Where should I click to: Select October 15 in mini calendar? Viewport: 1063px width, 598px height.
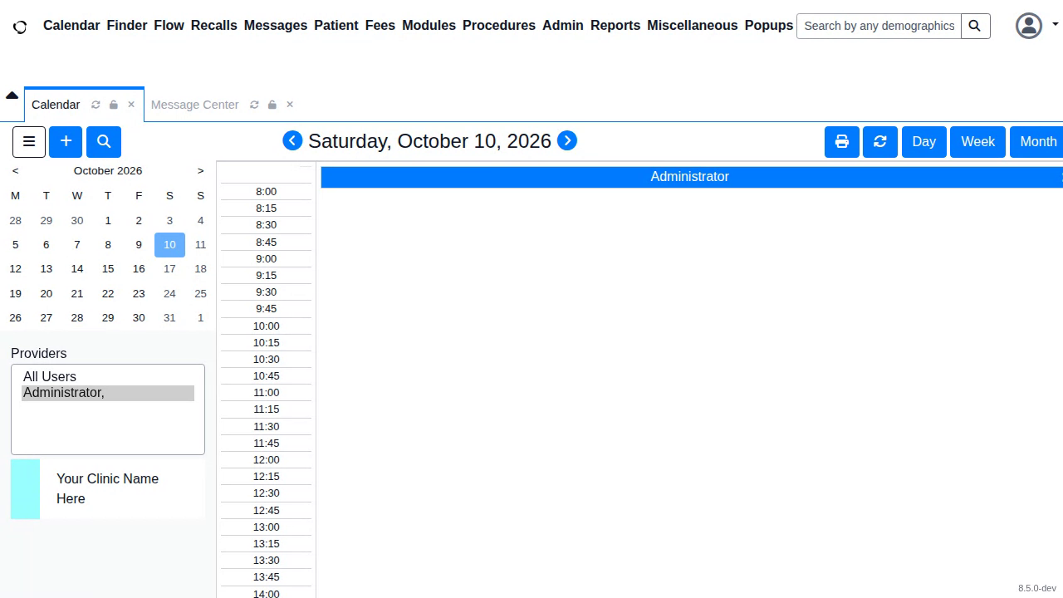pos(108,269)
